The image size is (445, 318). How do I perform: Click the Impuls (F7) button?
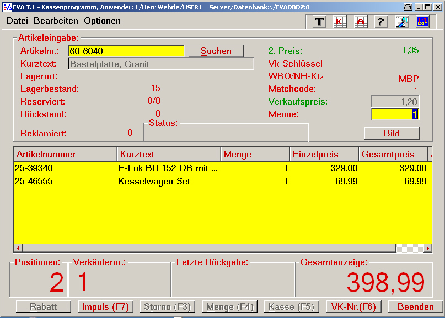coord(105,306)
